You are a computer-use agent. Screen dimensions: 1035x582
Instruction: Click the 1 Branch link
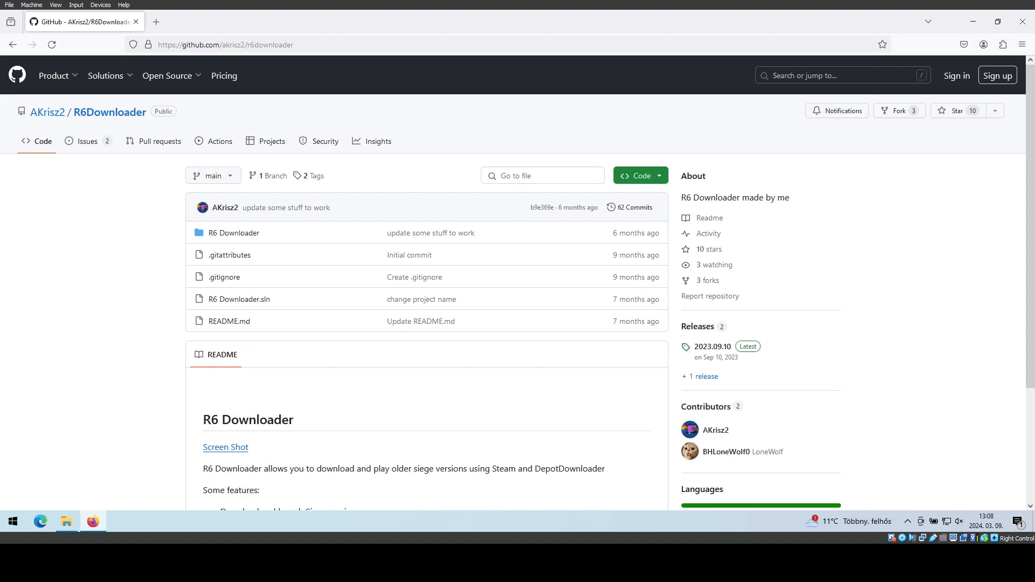(268, 176)
